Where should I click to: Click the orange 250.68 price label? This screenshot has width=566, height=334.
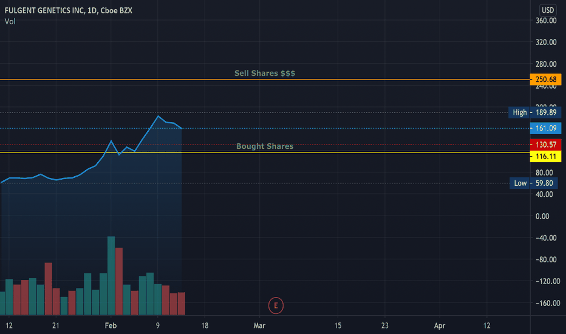(x=545, y=80)
